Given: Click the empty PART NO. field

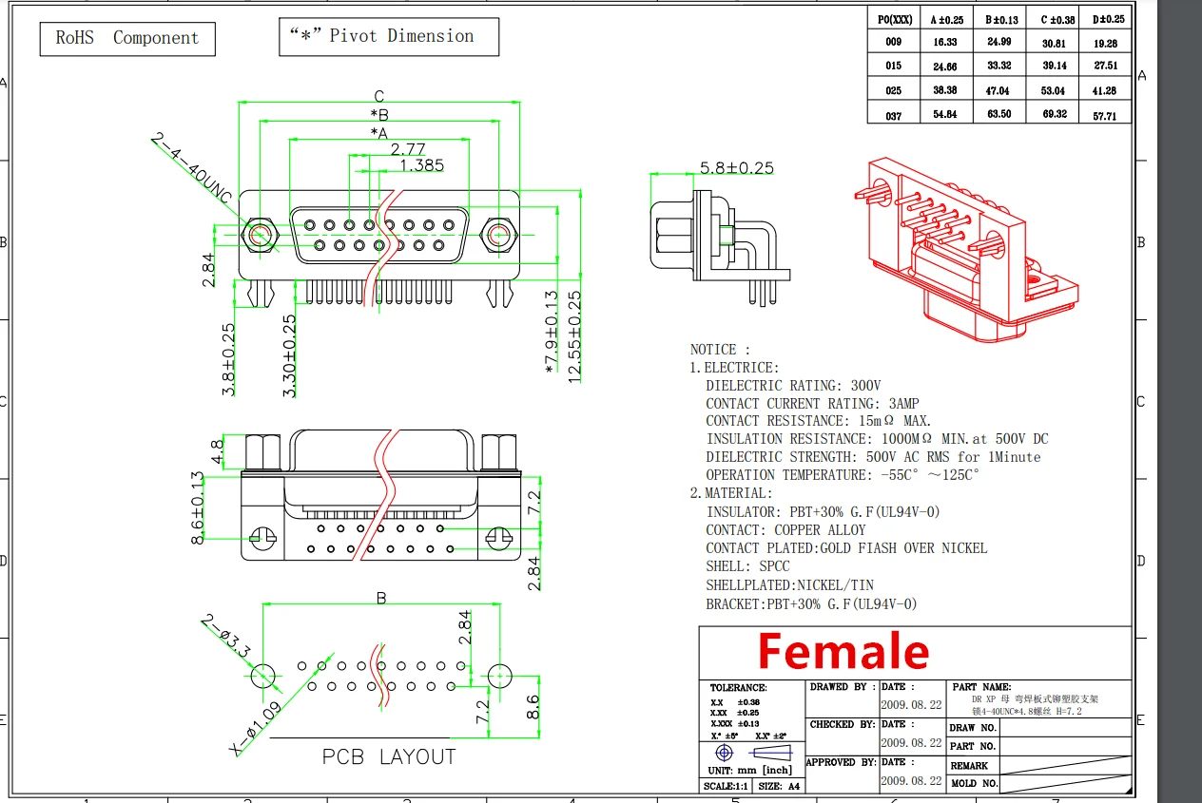Looking at the screenshot, I should (x=1065, y=746).
